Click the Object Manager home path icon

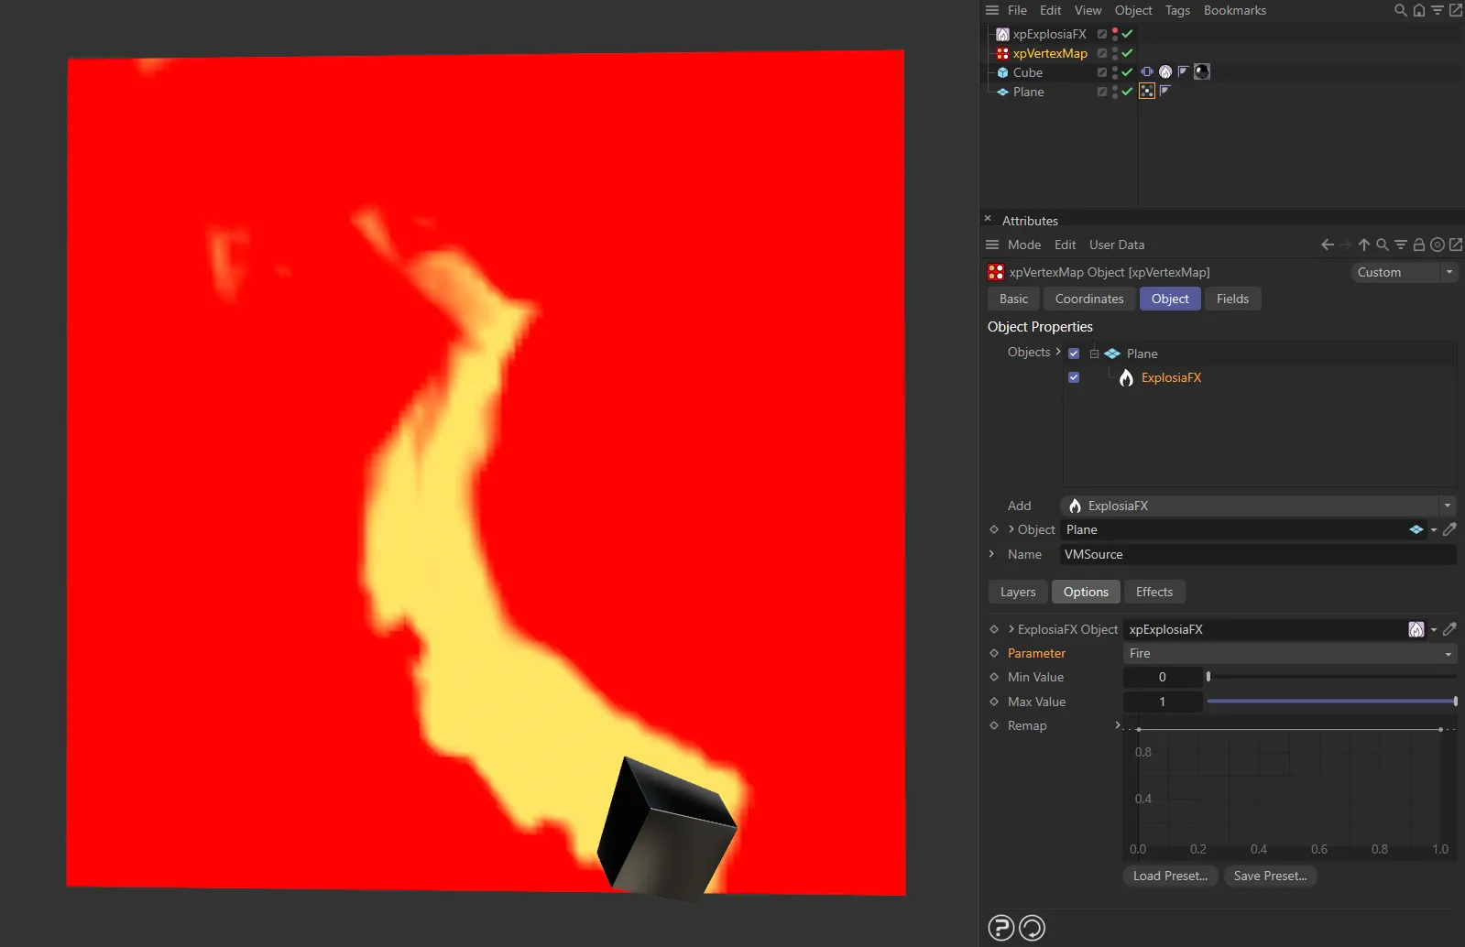coord(1418,10)
